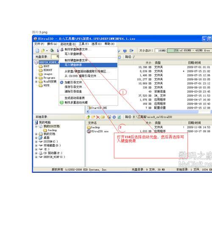Select 清除引导信息 menu entry
Screen dimensions: 212x240
[x=88, y=92]
